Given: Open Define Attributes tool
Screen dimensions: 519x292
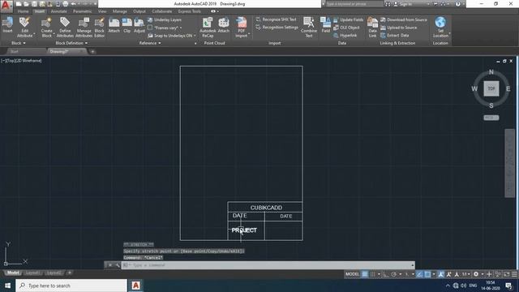Looking at the screenshot, I should [x=65, y=27].
